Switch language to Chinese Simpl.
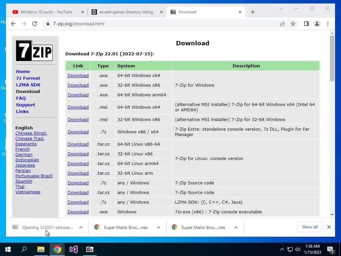Viewport: 341px width, 256px height. [x=31, y=133]
